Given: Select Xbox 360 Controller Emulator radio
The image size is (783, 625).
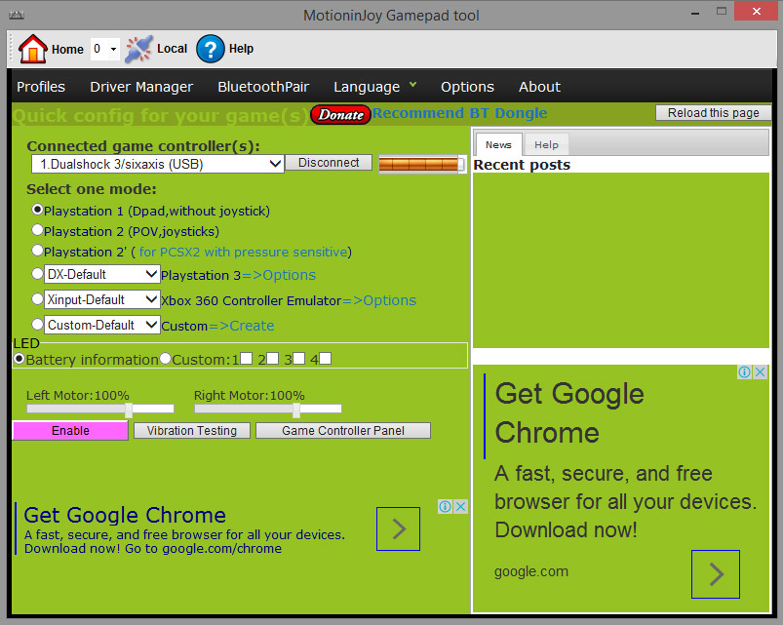Looking at the screenshot, I should (37, 299).
